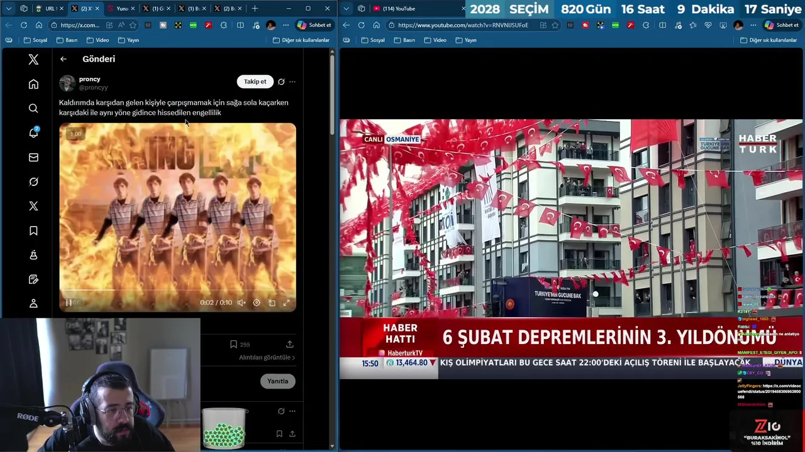The width and height of the screenshot is (805, 452).
Task: Open Alıntıları görüntüle link
Action: click(267, 357)
